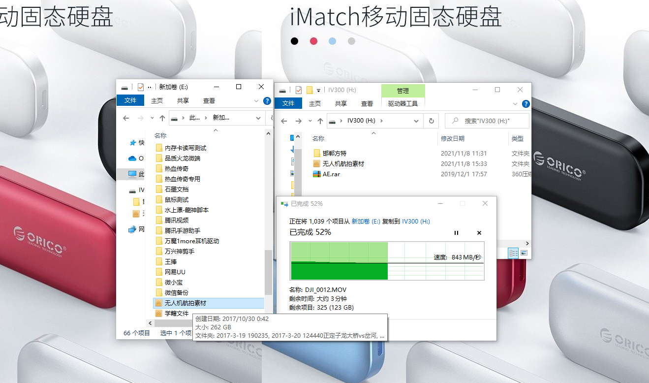
Task: Open recent locations dropdown in H: window
Action: click(x=310, y=121)
